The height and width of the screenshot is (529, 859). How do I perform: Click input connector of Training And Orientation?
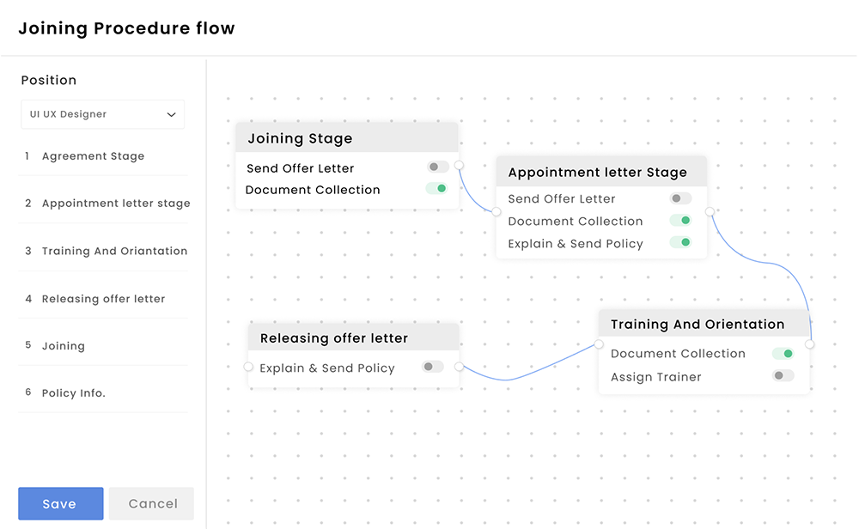tap(600, 344)
